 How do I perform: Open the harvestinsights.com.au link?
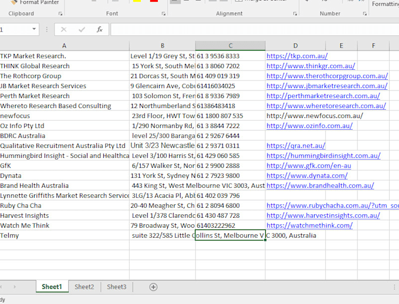point(323,215)
